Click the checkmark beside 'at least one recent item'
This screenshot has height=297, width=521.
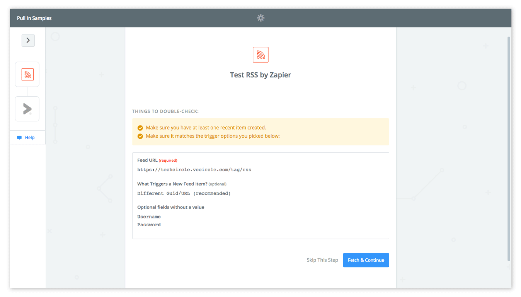pos(140,128)
